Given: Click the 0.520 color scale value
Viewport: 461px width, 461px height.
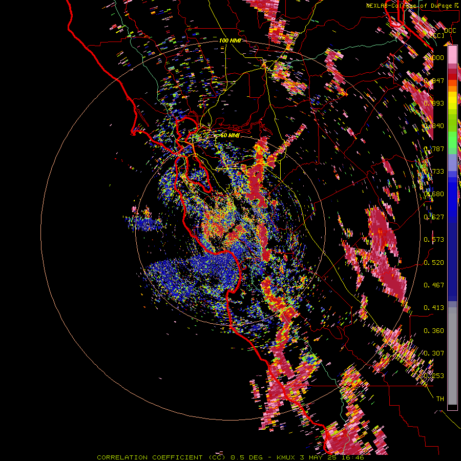Looking at the screenshot, I should (x=434, y=262).
